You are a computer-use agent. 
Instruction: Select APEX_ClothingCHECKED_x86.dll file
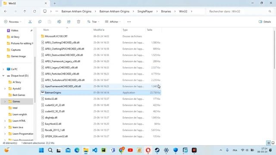[100, 43]
